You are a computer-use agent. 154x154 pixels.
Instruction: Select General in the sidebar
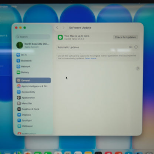point(33,80)
